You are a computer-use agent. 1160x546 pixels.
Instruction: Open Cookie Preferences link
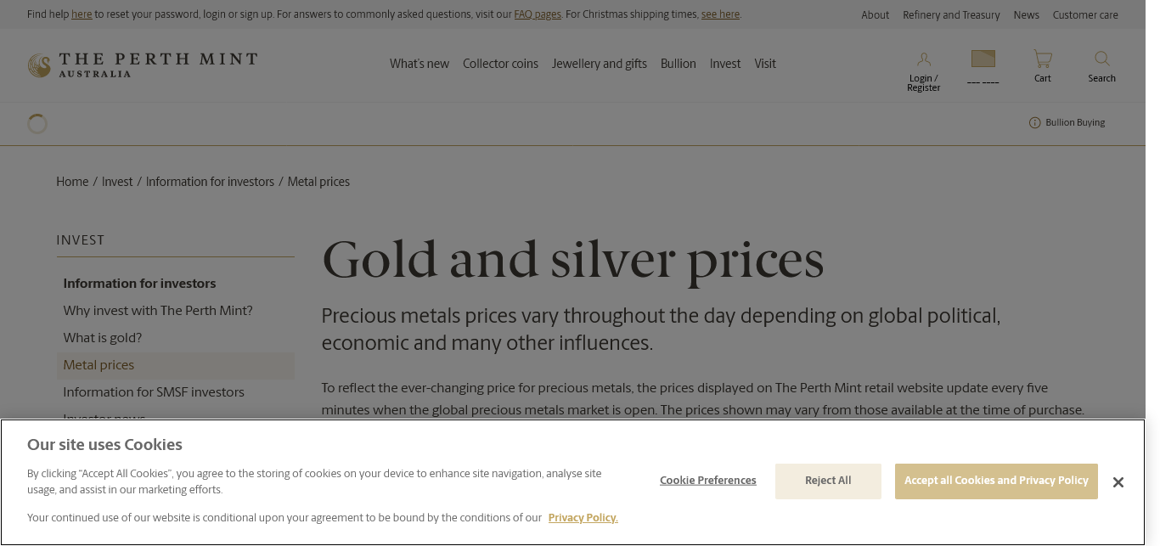tap(707, 481)
